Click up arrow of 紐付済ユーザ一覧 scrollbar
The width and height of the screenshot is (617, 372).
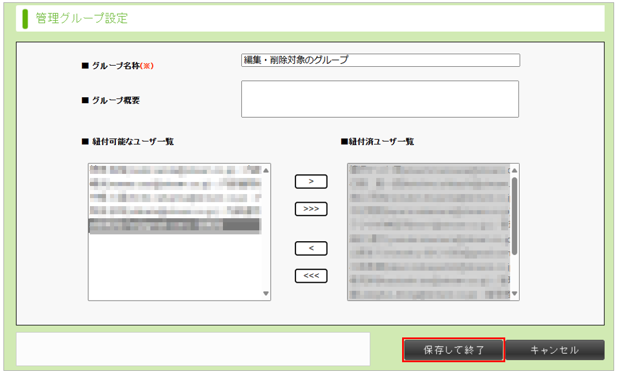coord(514,170)
